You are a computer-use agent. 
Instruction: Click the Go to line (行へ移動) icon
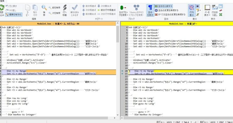point(65,10)
